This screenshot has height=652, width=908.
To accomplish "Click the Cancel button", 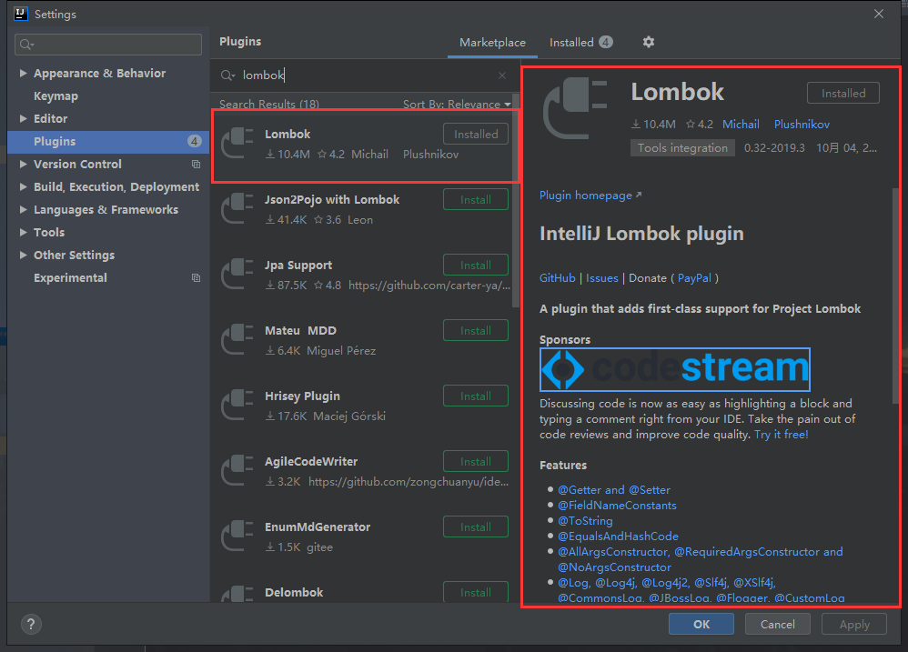I will coord(777,624).
